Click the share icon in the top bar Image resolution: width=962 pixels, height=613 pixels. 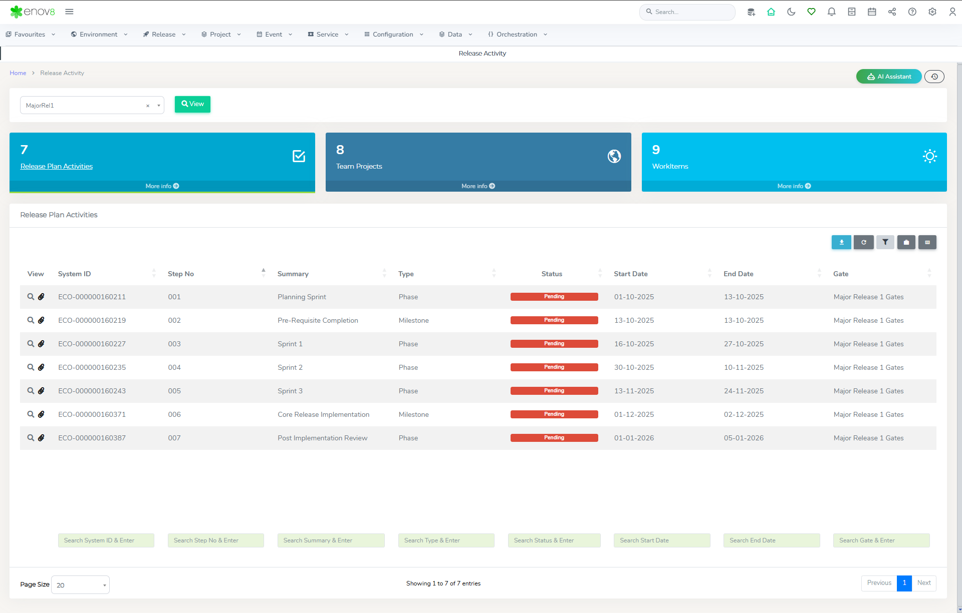(892, 12)
